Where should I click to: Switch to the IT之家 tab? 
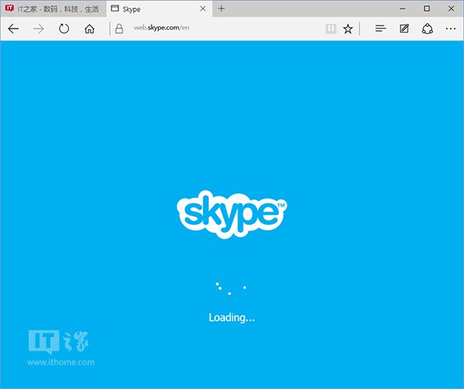pyautogui.click(x=53, y=9)
